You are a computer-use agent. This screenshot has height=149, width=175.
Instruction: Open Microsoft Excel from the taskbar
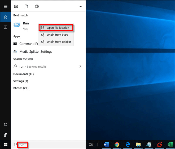click(170, 144)
